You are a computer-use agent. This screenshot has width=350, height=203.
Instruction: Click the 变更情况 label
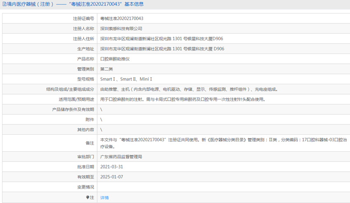pyautogui.click(x=86, y=187)
